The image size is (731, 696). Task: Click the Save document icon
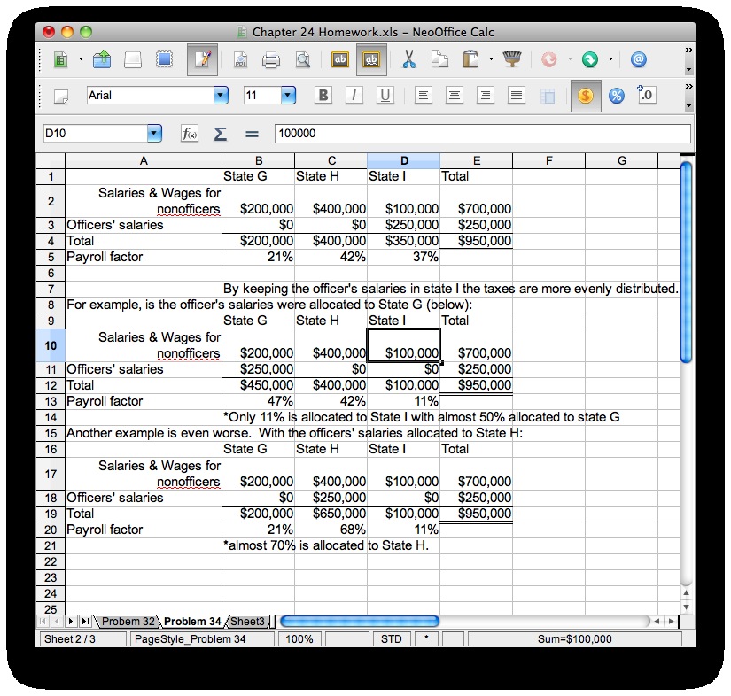(x=133, y=59)
